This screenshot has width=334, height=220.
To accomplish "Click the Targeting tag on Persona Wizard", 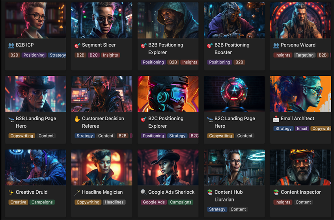I will coord(304,55).
